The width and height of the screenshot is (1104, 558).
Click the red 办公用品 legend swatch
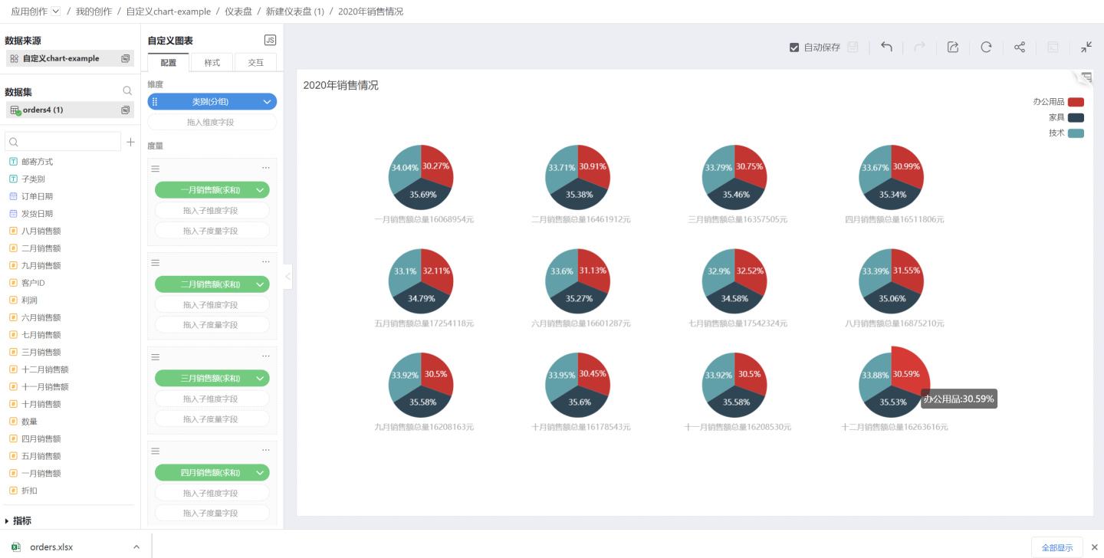(x=1076, y=102)
